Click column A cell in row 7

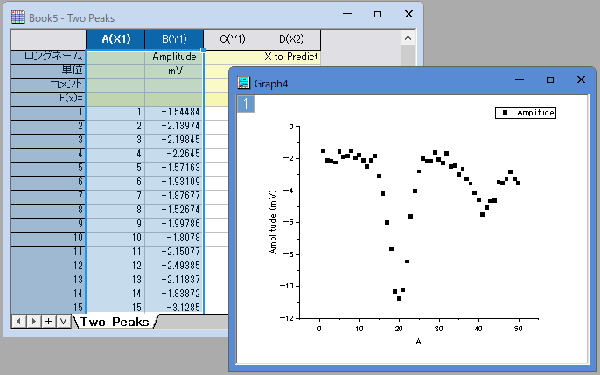(115, 197)
